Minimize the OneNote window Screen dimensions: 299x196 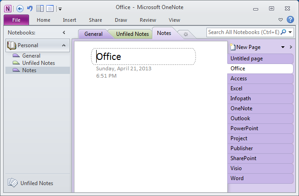tap(255, 9)
